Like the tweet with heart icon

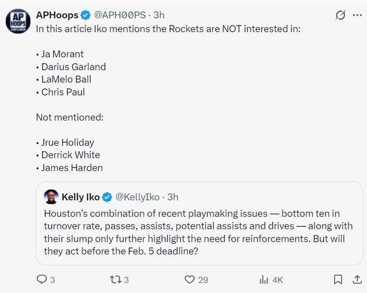point(190,279)
